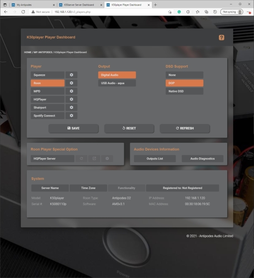Click the software version AMSv3.1

[x=118, y=204]
